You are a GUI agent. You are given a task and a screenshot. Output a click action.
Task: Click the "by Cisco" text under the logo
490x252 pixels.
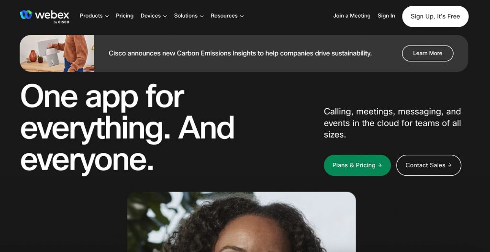click(x=61, y=22)
